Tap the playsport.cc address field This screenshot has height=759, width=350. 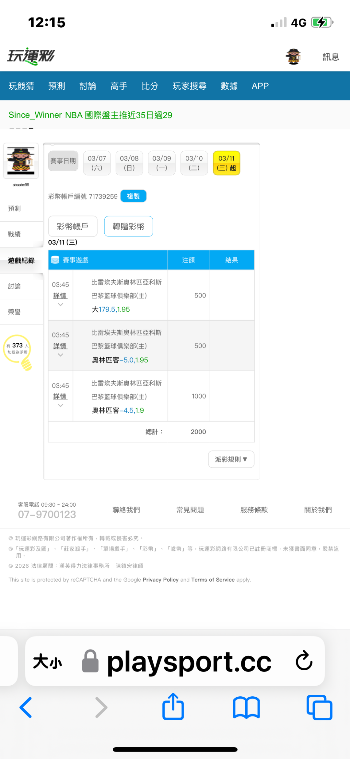click(189, 661)
